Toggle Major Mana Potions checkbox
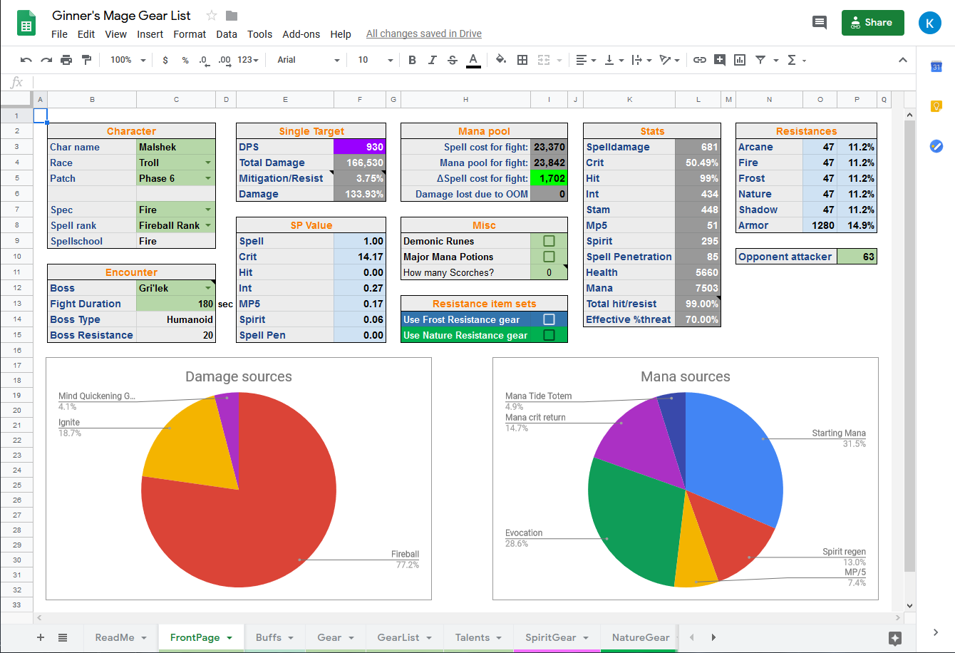 point(549,257)
